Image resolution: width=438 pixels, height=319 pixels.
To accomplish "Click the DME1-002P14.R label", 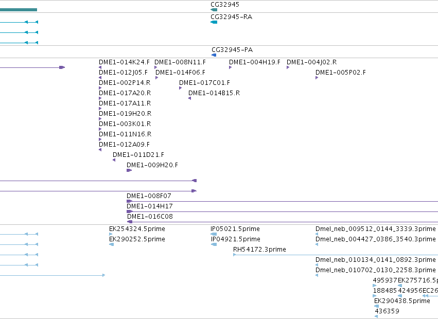I will 125,83.
